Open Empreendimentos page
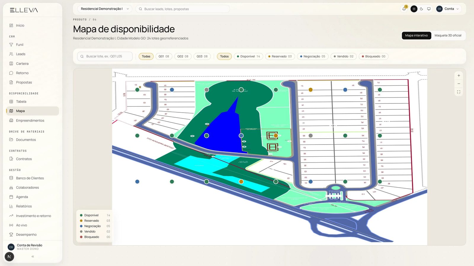 (x=33, y=121)
